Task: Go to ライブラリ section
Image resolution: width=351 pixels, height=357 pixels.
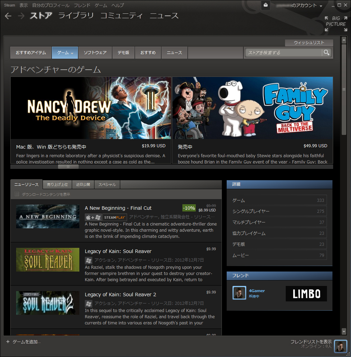Action: tap(76, 15)
